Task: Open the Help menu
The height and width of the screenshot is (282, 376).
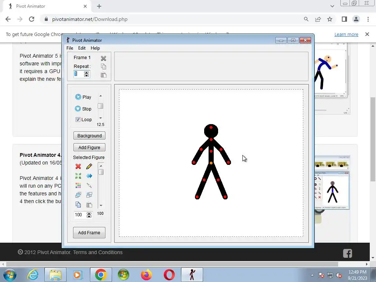Action: pyautogui.click(x=95, y=48)
